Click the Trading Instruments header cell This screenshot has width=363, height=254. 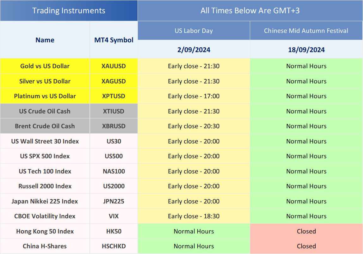[x=69, y=10]
